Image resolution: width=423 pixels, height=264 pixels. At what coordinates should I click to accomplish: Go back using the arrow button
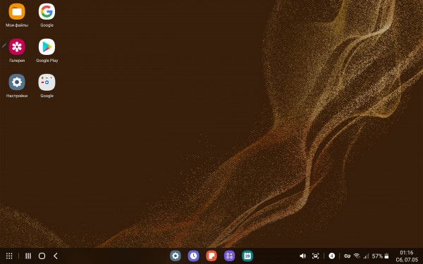(56, 256)
